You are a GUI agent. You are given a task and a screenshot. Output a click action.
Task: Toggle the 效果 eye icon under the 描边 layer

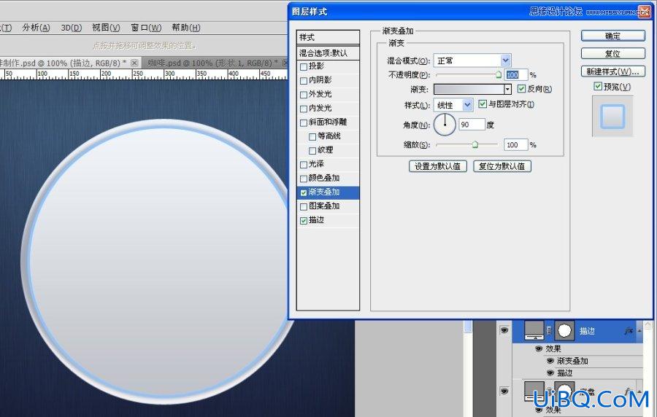539,348
